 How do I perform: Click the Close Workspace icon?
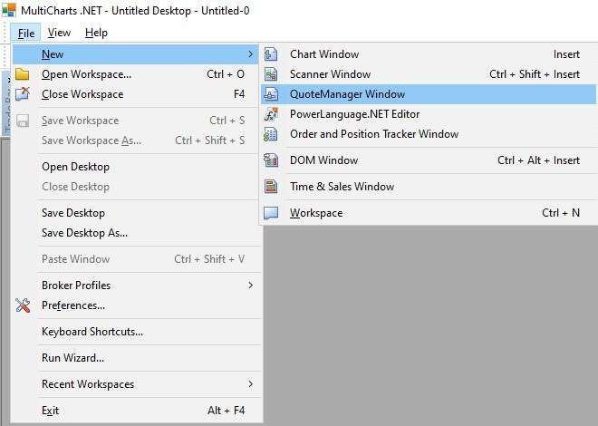(23, 94)
